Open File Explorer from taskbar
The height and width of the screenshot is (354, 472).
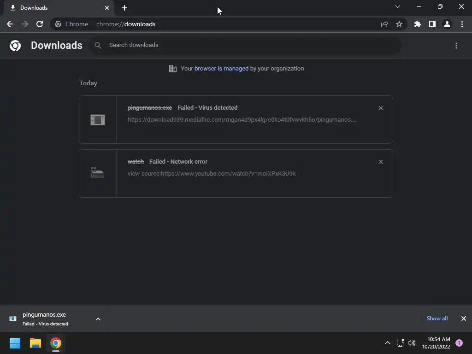coord(35,343)
